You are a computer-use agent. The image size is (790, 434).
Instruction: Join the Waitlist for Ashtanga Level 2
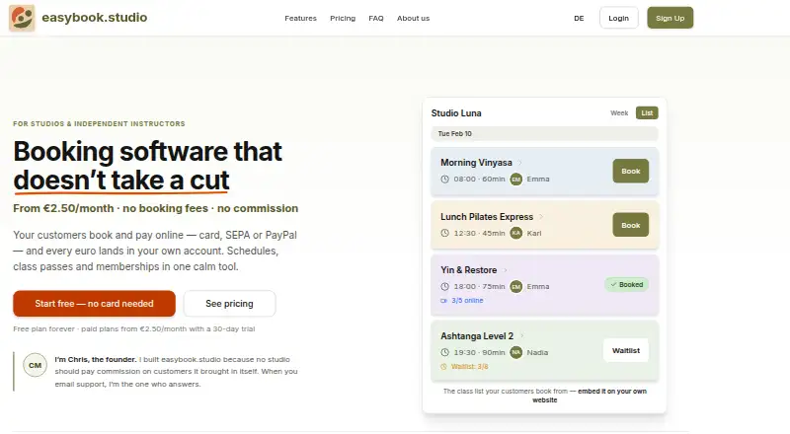626,350
